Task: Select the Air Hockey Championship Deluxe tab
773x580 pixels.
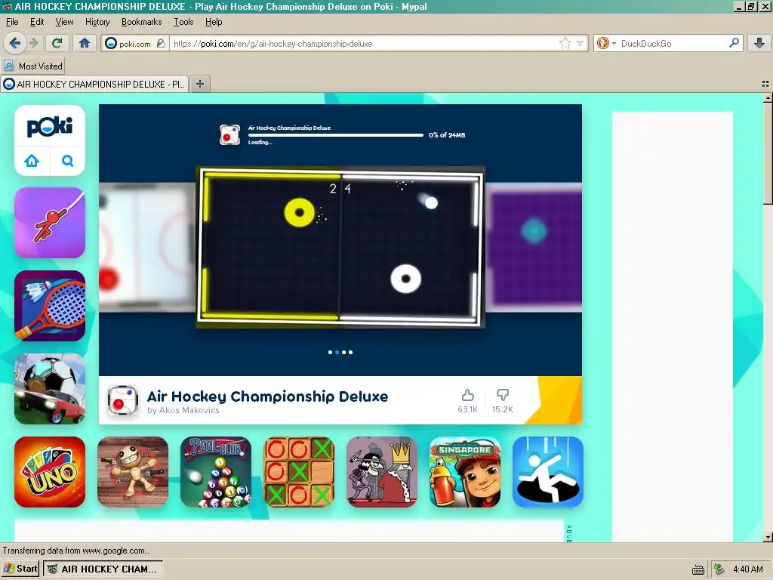Action: tap(94, 84)
